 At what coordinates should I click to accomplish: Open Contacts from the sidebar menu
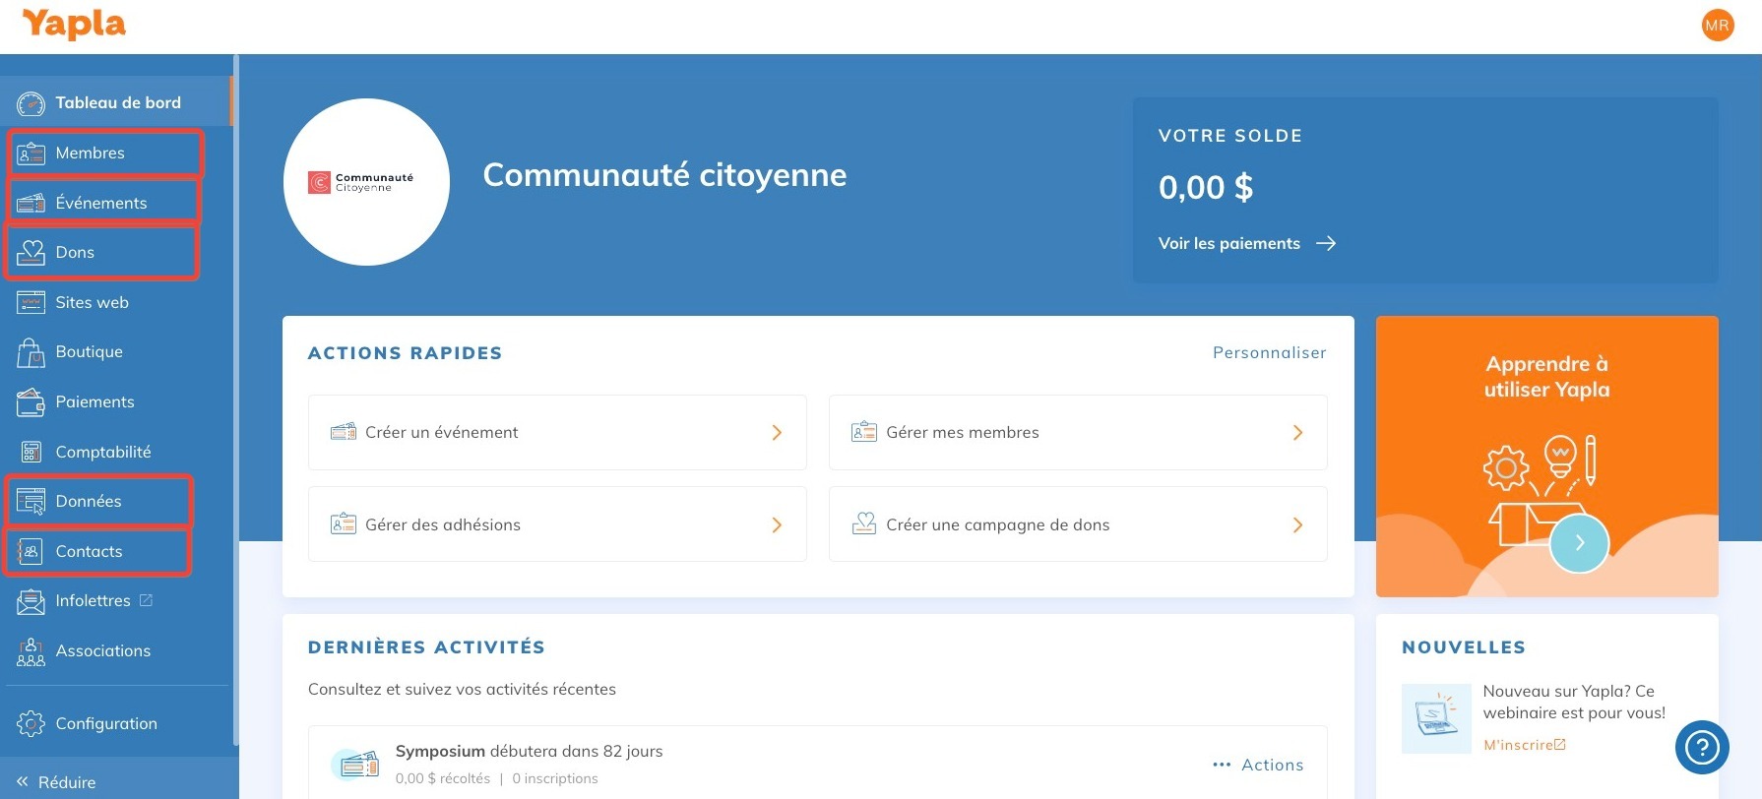[89, 552]
